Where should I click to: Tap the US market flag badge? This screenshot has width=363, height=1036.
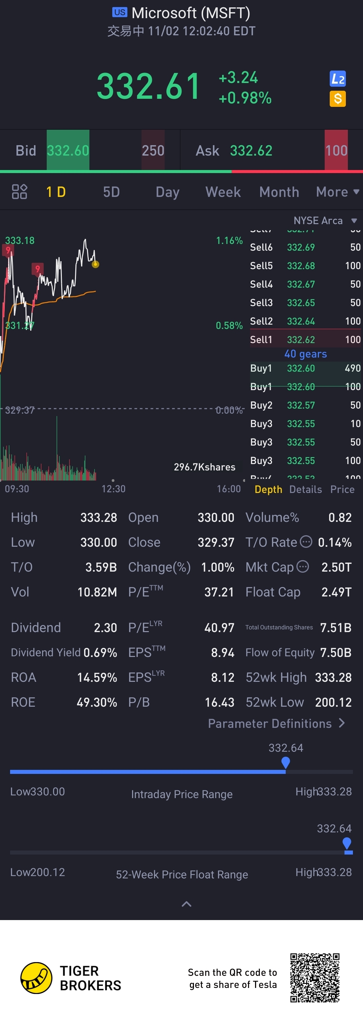coord(120,12)
